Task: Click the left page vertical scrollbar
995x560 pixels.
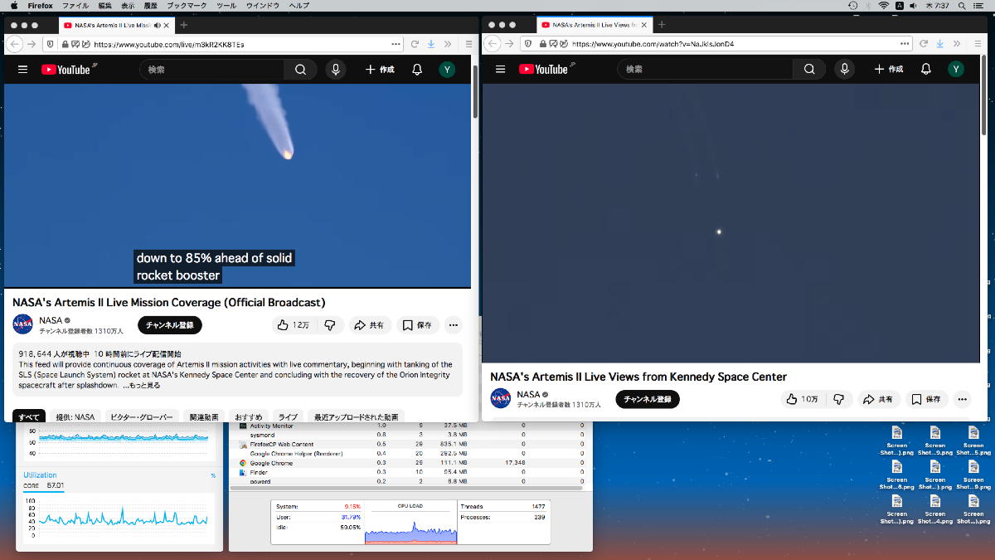Action: 475,91
